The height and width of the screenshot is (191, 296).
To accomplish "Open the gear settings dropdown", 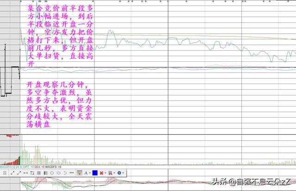I will click(123, 173).
